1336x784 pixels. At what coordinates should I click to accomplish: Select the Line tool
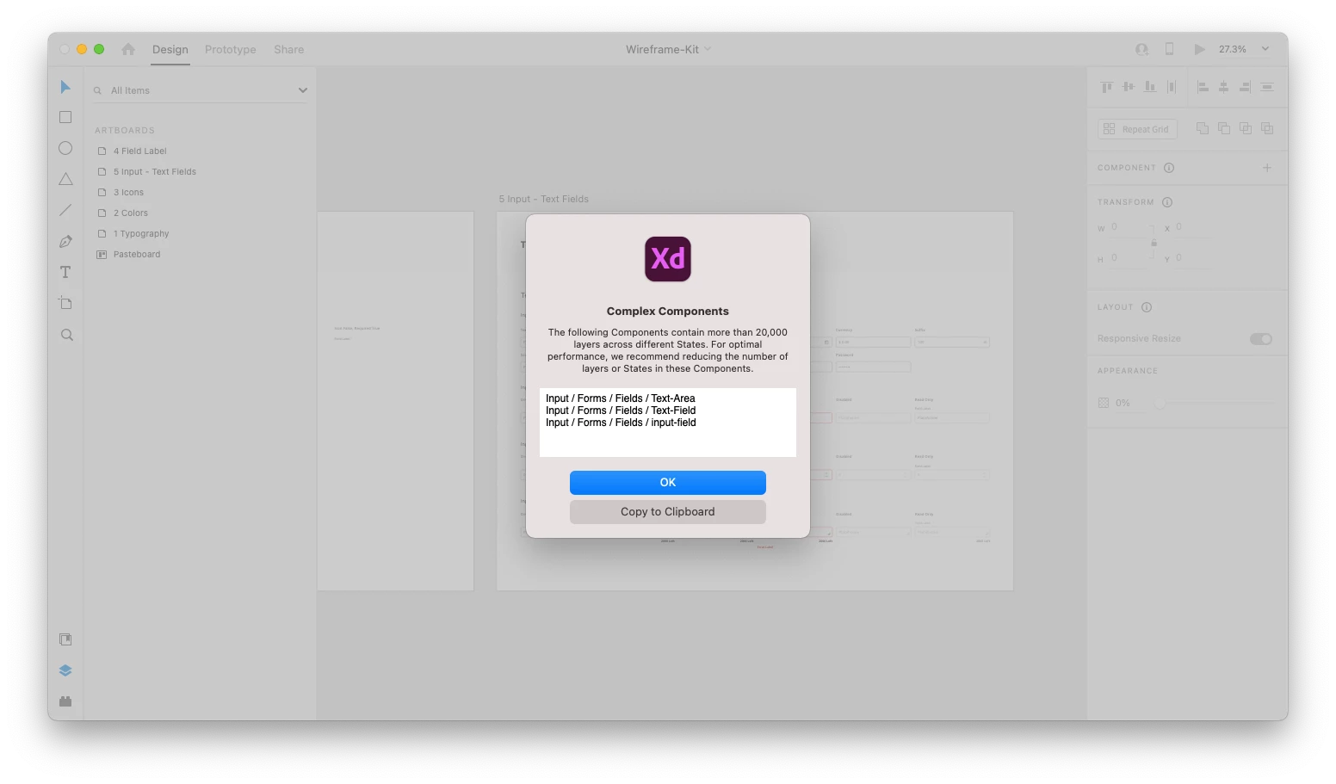pyautogui.click(x=65, y=210)
